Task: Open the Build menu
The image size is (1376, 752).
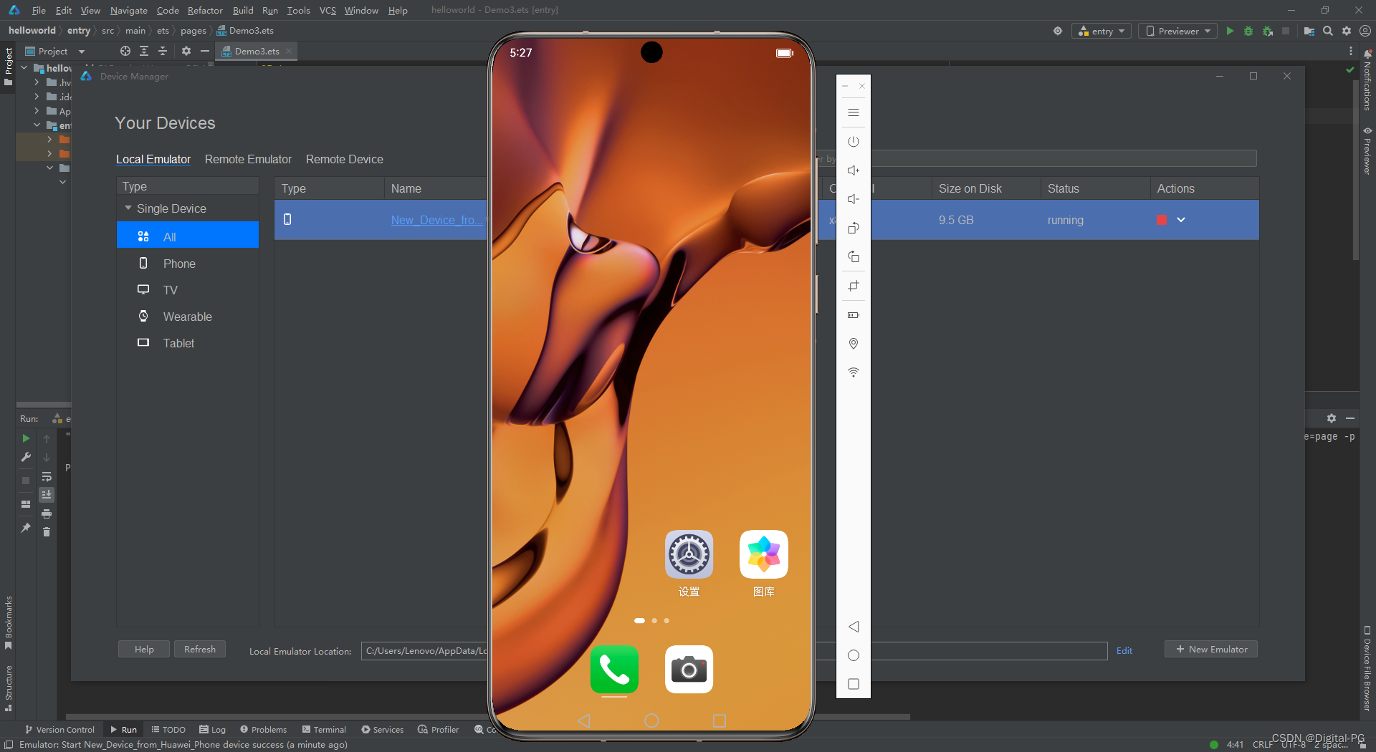Action: tap(243, 10)
